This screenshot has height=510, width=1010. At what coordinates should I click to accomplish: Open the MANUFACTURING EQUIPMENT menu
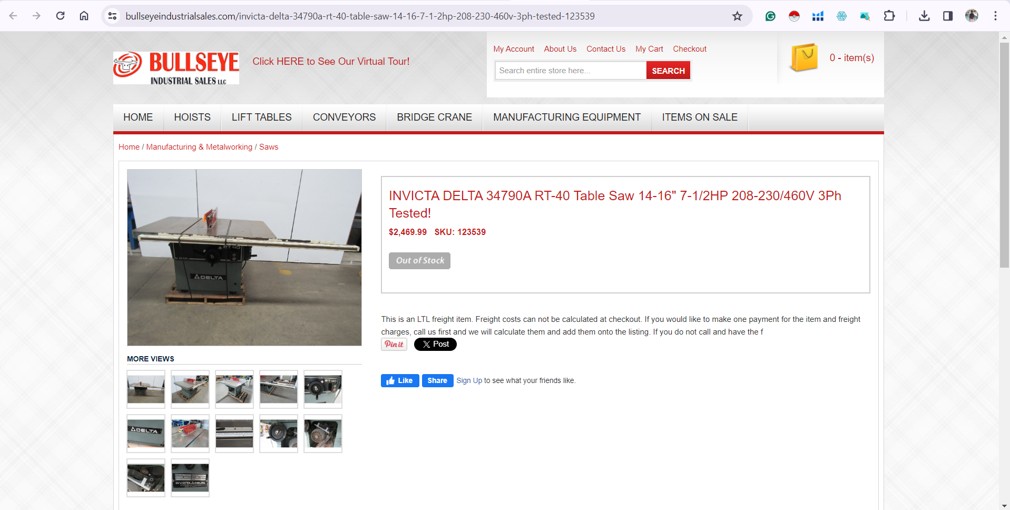pos(567,117)
